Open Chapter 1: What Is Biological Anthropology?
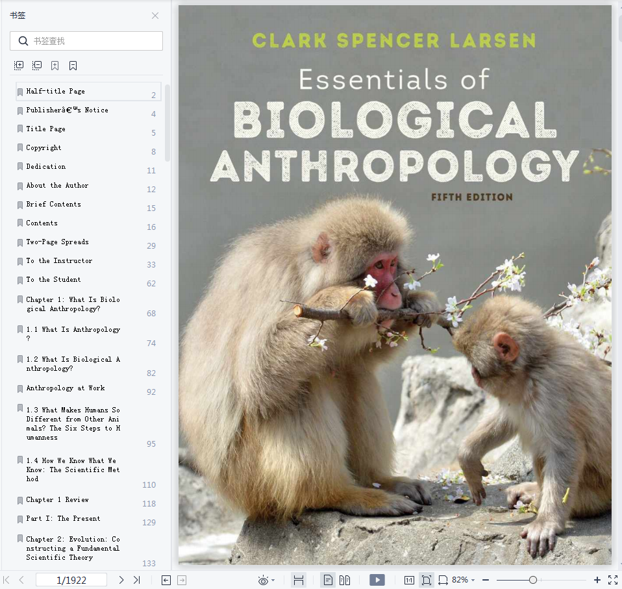This screenshot has width=622, height=589. click(x=88, y=305)
